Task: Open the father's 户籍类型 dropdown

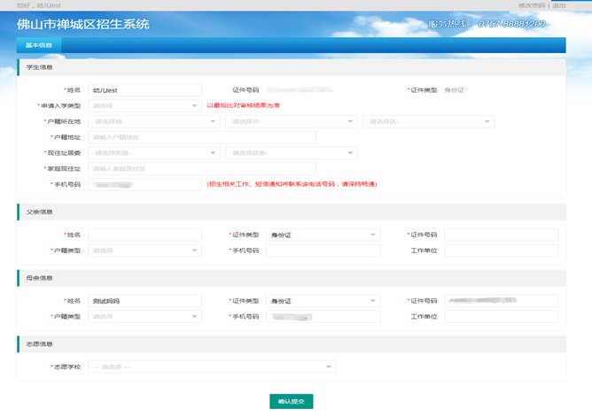Action: [144, 250]
